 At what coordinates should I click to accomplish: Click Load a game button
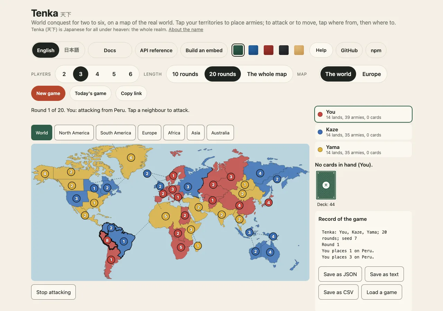point(382,292)
